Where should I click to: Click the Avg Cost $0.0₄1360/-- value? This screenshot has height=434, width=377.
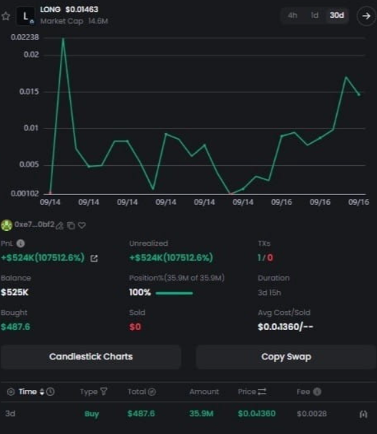tap(285, 327)
